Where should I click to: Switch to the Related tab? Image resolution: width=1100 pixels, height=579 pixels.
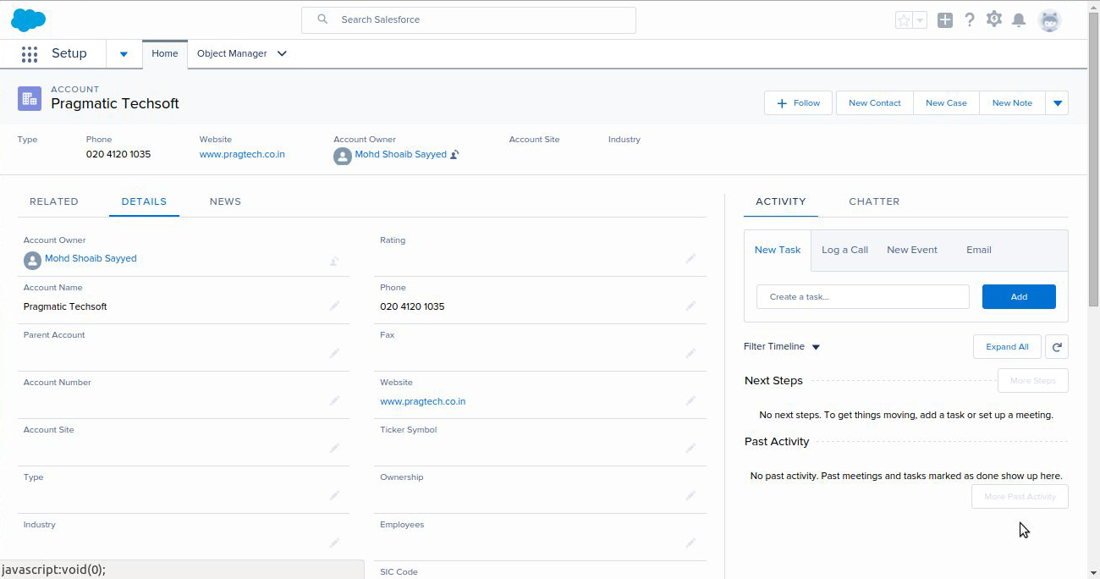tap(54, 201)
